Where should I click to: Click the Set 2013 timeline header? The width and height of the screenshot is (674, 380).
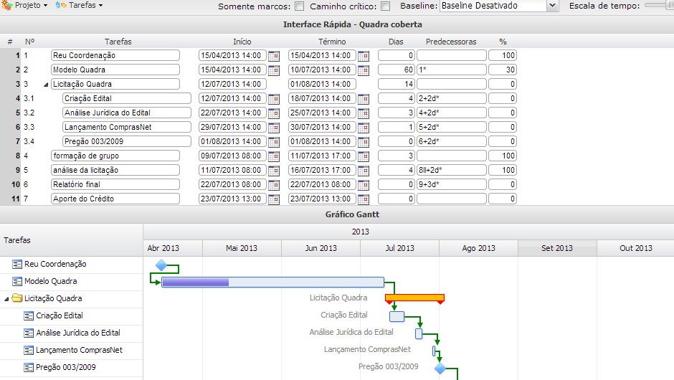(557, 248)
